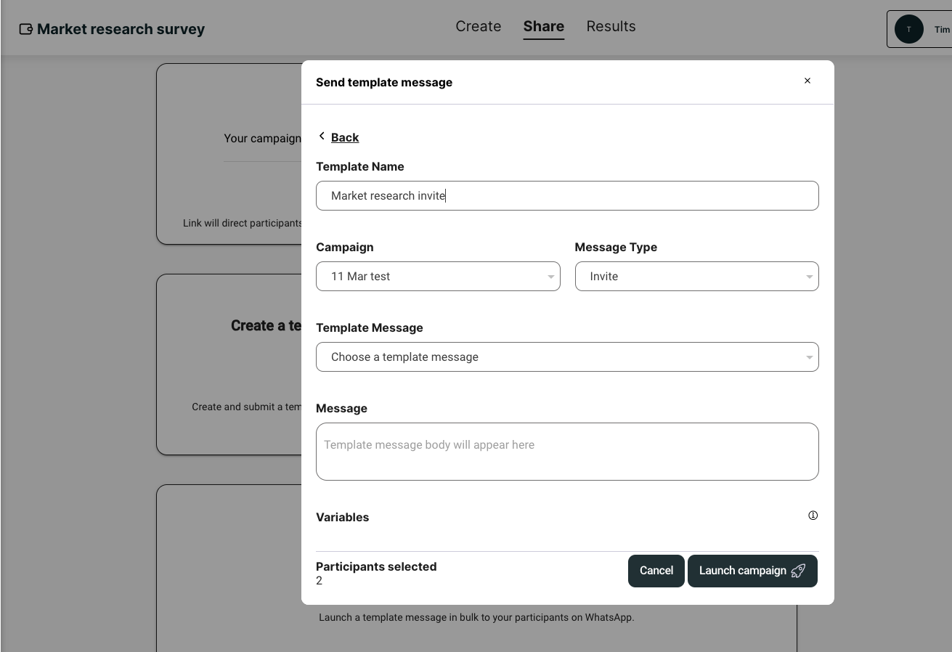Screen dimensions: 952x652
Task: Click the Back link
Action: click(345, 137)
